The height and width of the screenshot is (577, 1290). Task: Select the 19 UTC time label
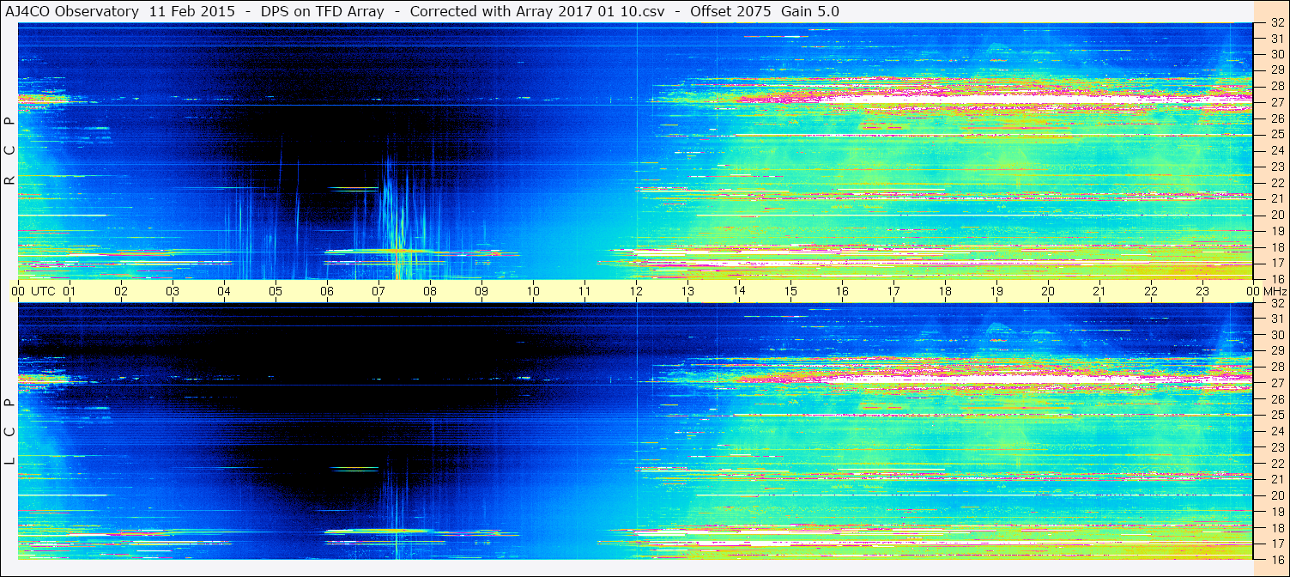pos(996,291)
